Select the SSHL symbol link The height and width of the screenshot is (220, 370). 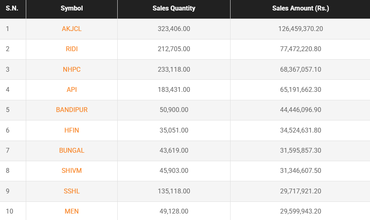[71, 191]
